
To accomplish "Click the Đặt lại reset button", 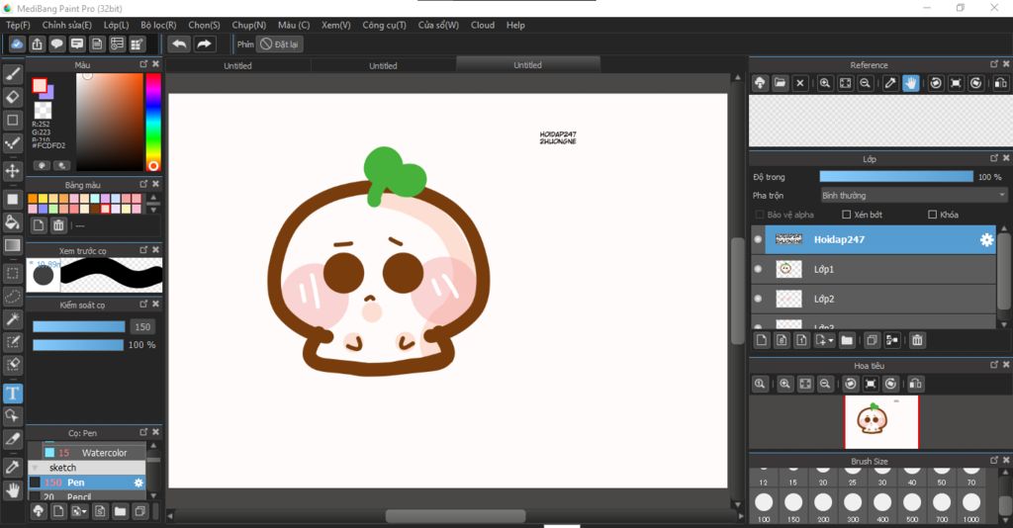I will pos(280,44).
